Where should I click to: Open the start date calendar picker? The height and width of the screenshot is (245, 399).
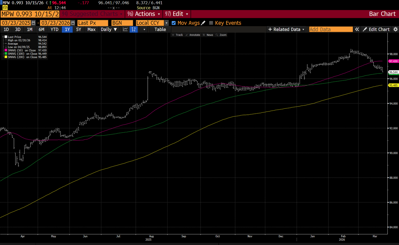click(x=33, y=23)
